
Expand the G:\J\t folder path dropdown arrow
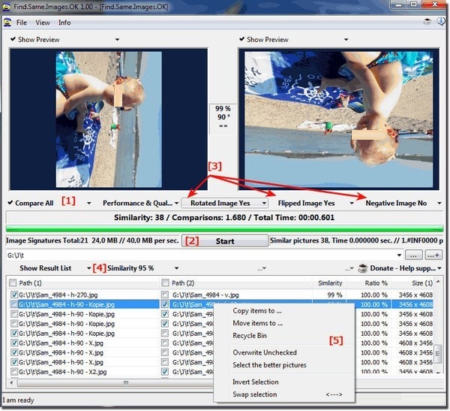(399, 255)
